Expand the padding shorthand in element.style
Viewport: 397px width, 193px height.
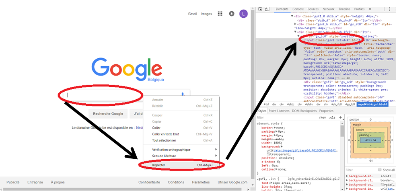click(x=276, y=131)
